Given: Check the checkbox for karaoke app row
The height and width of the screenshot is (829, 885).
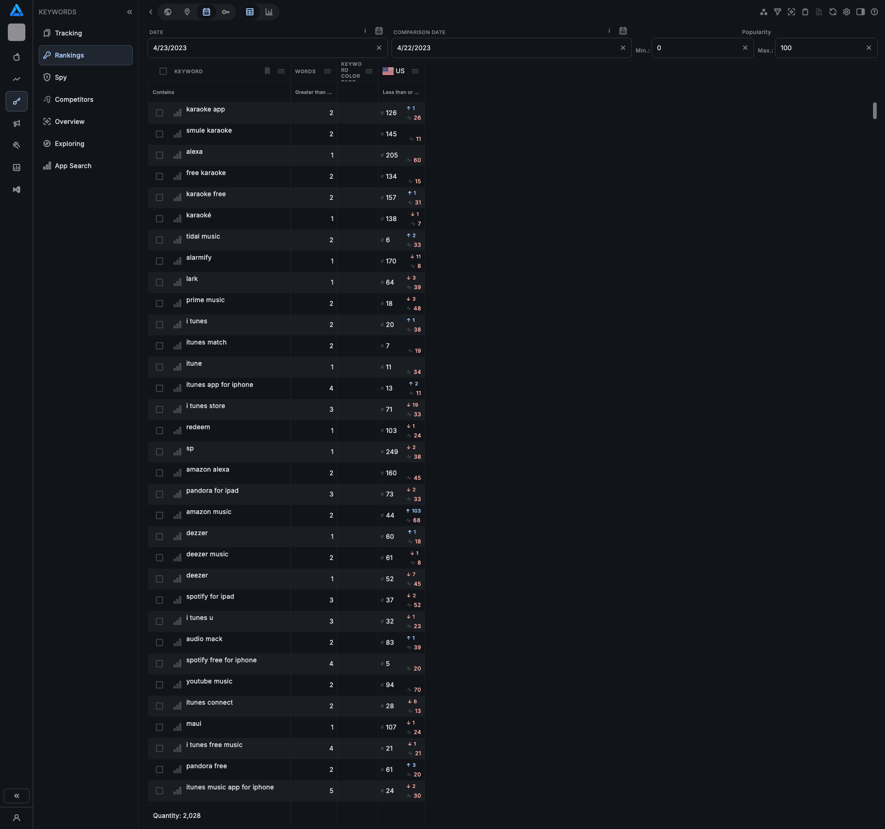Looking at the screenshot, I should [159, 113].
